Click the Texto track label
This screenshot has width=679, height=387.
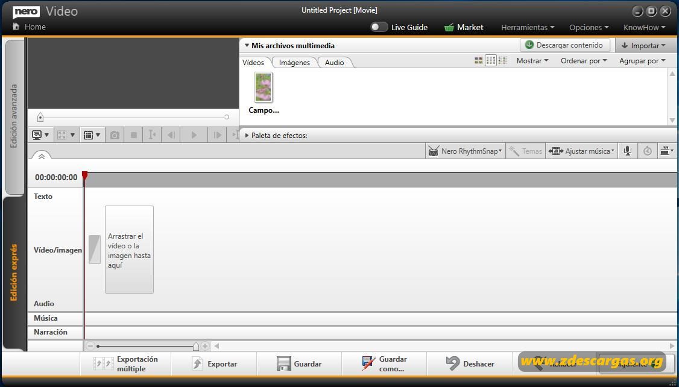43,197
